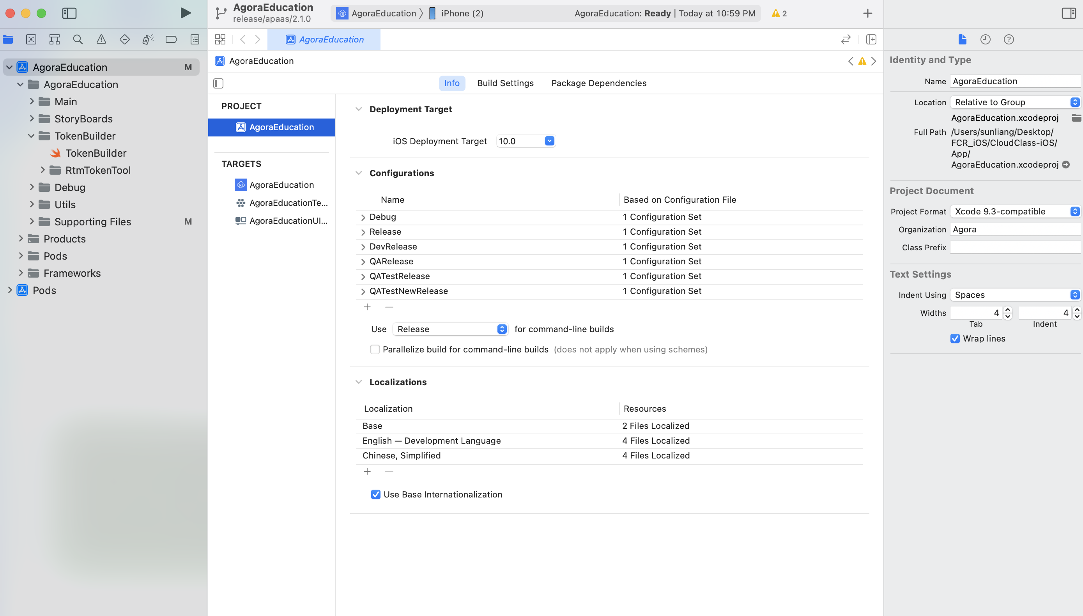Select the AgoraEducation scheme in toolbar

pos(377,13)
